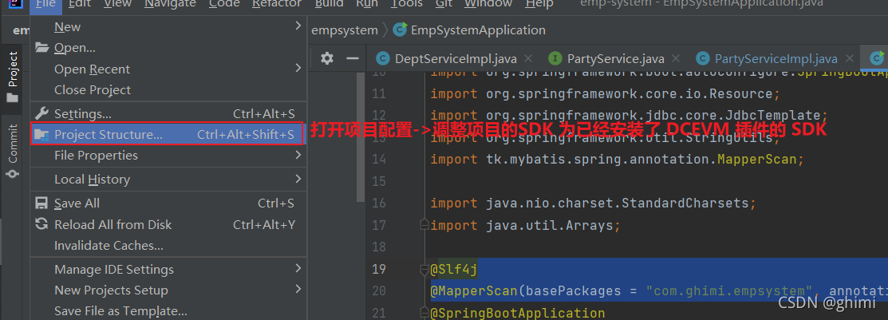Open the Run menu
This screenshot has width=888, height=320.
367,4
